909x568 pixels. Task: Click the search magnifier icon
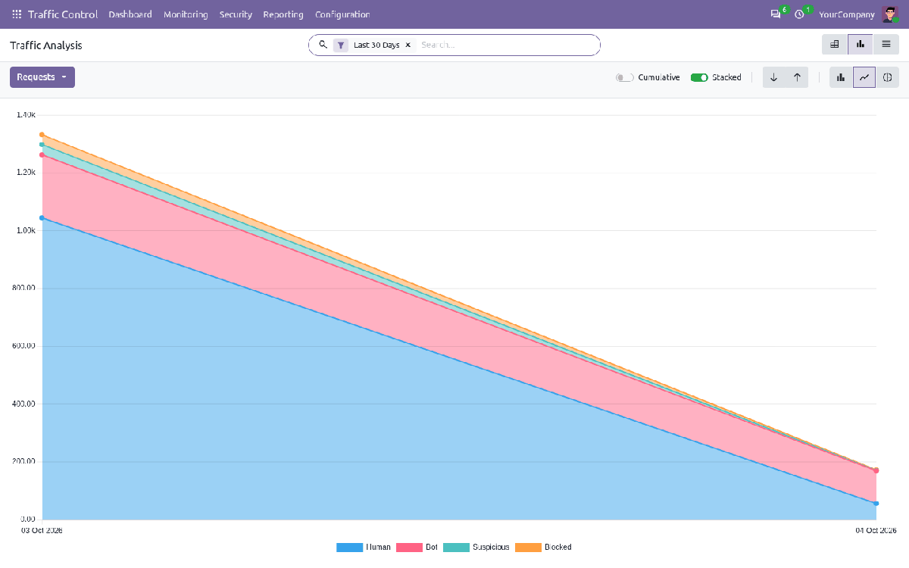[323, 45]
